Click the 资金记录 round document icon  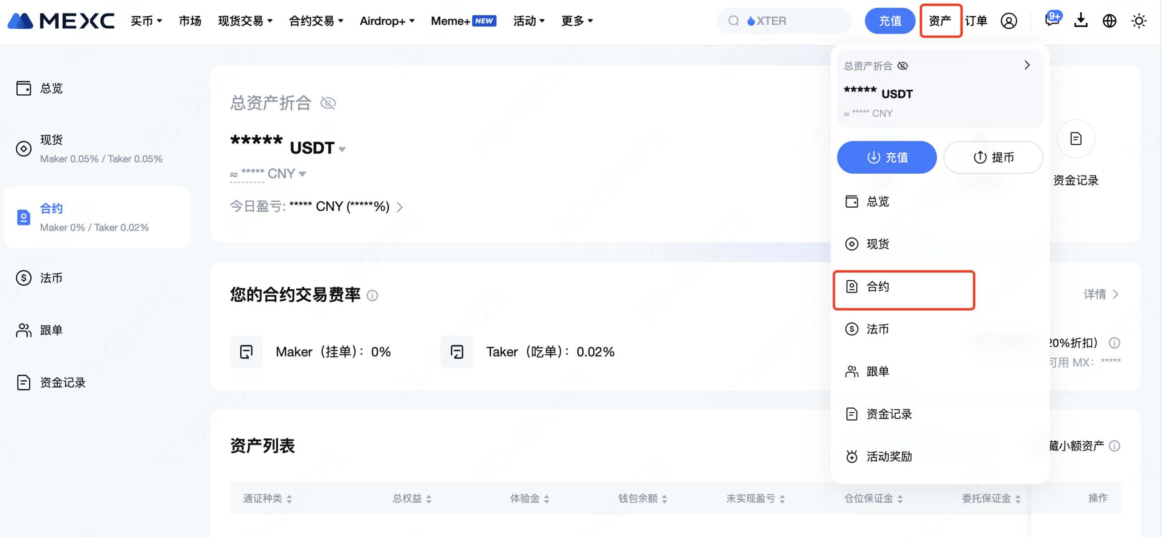click(1076, 139)
